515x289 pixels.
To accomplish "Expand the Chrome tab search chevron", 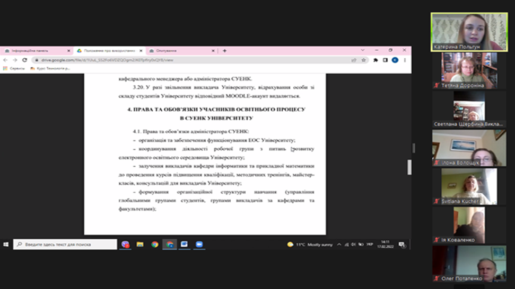I will (x=363, y=50).
